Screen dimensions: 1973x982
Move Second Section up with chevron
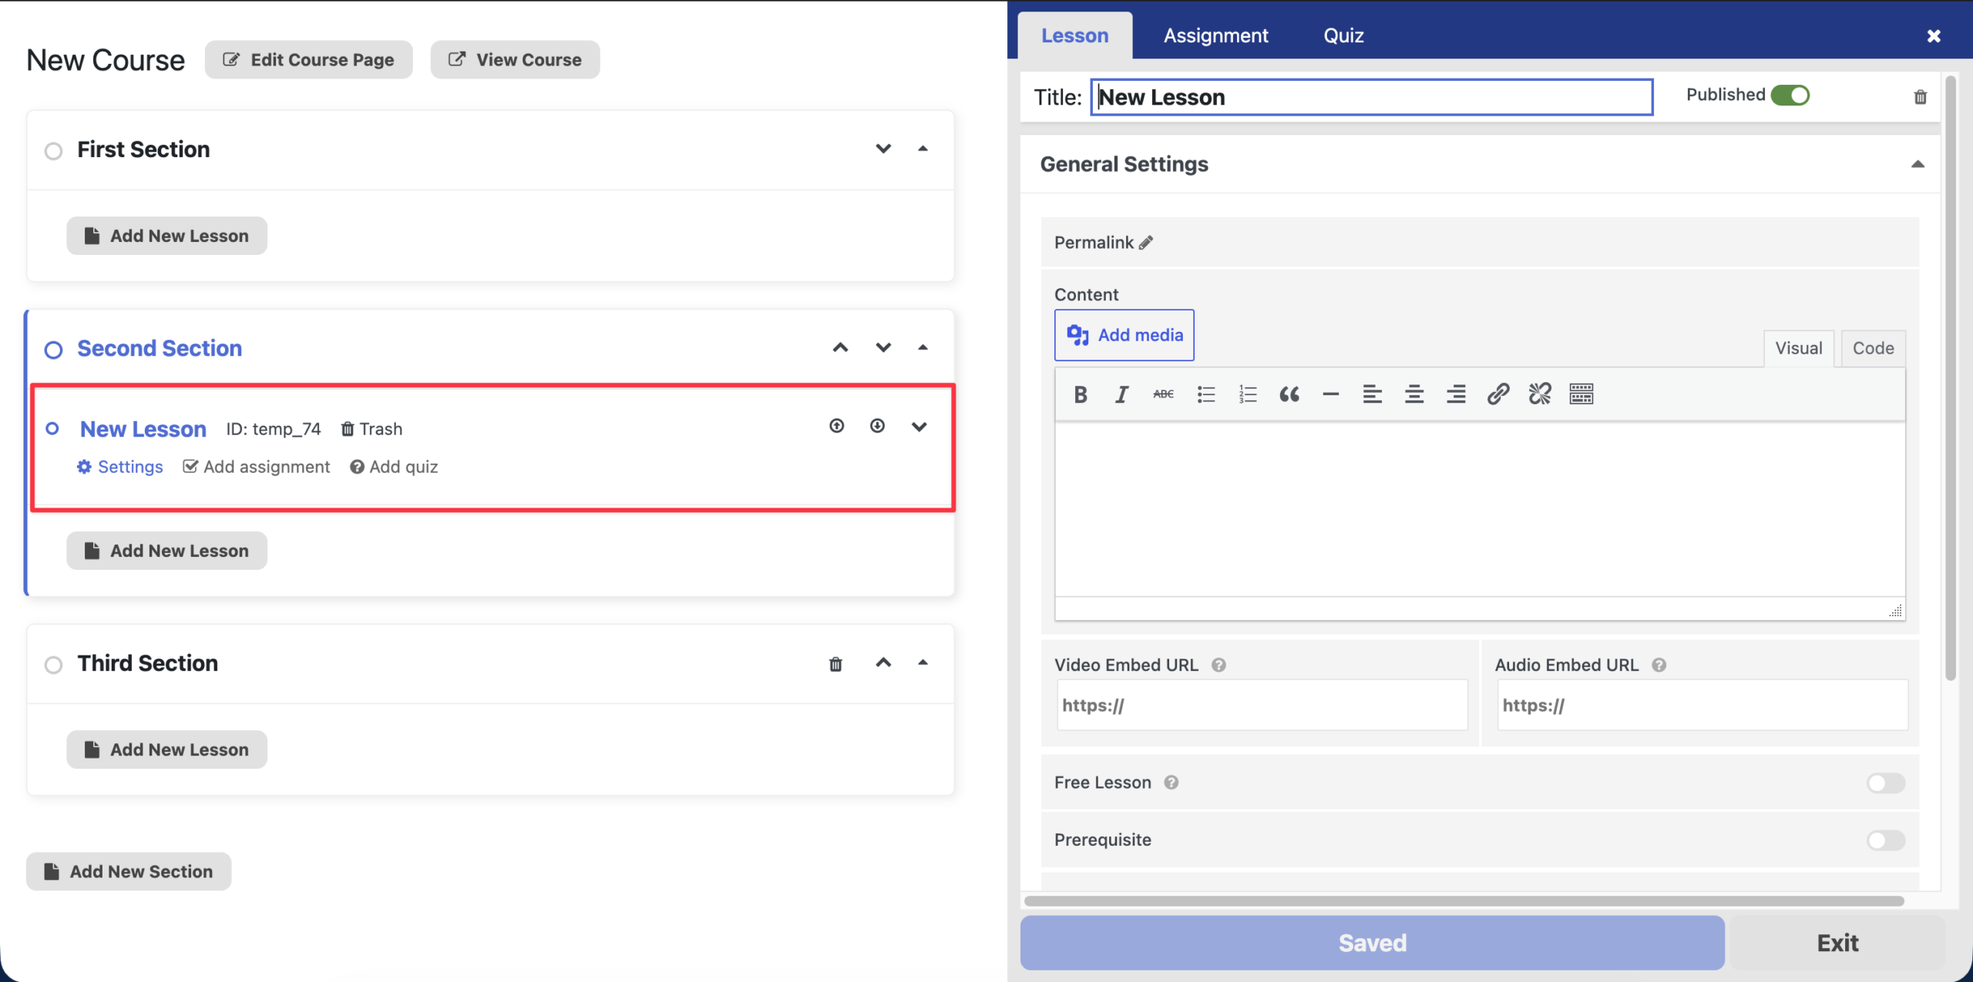coord(840,347)
